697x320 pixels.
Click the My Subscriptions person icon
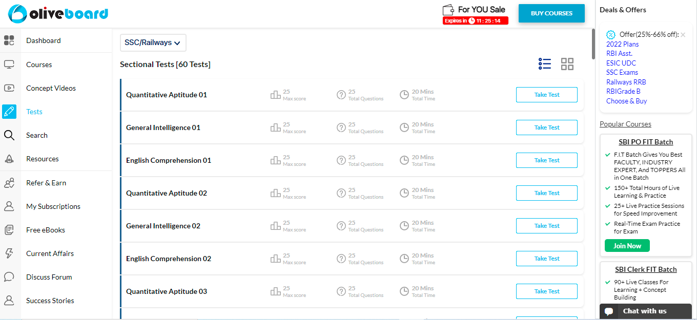[9, 206]
